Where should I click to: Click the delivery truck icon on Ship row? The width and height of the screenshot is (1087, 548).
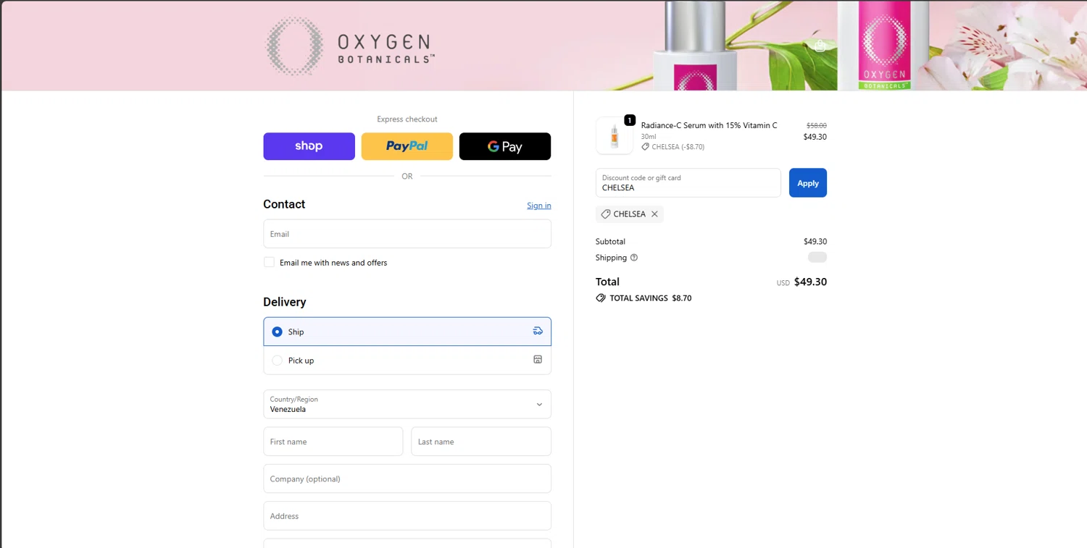[538, 331]
